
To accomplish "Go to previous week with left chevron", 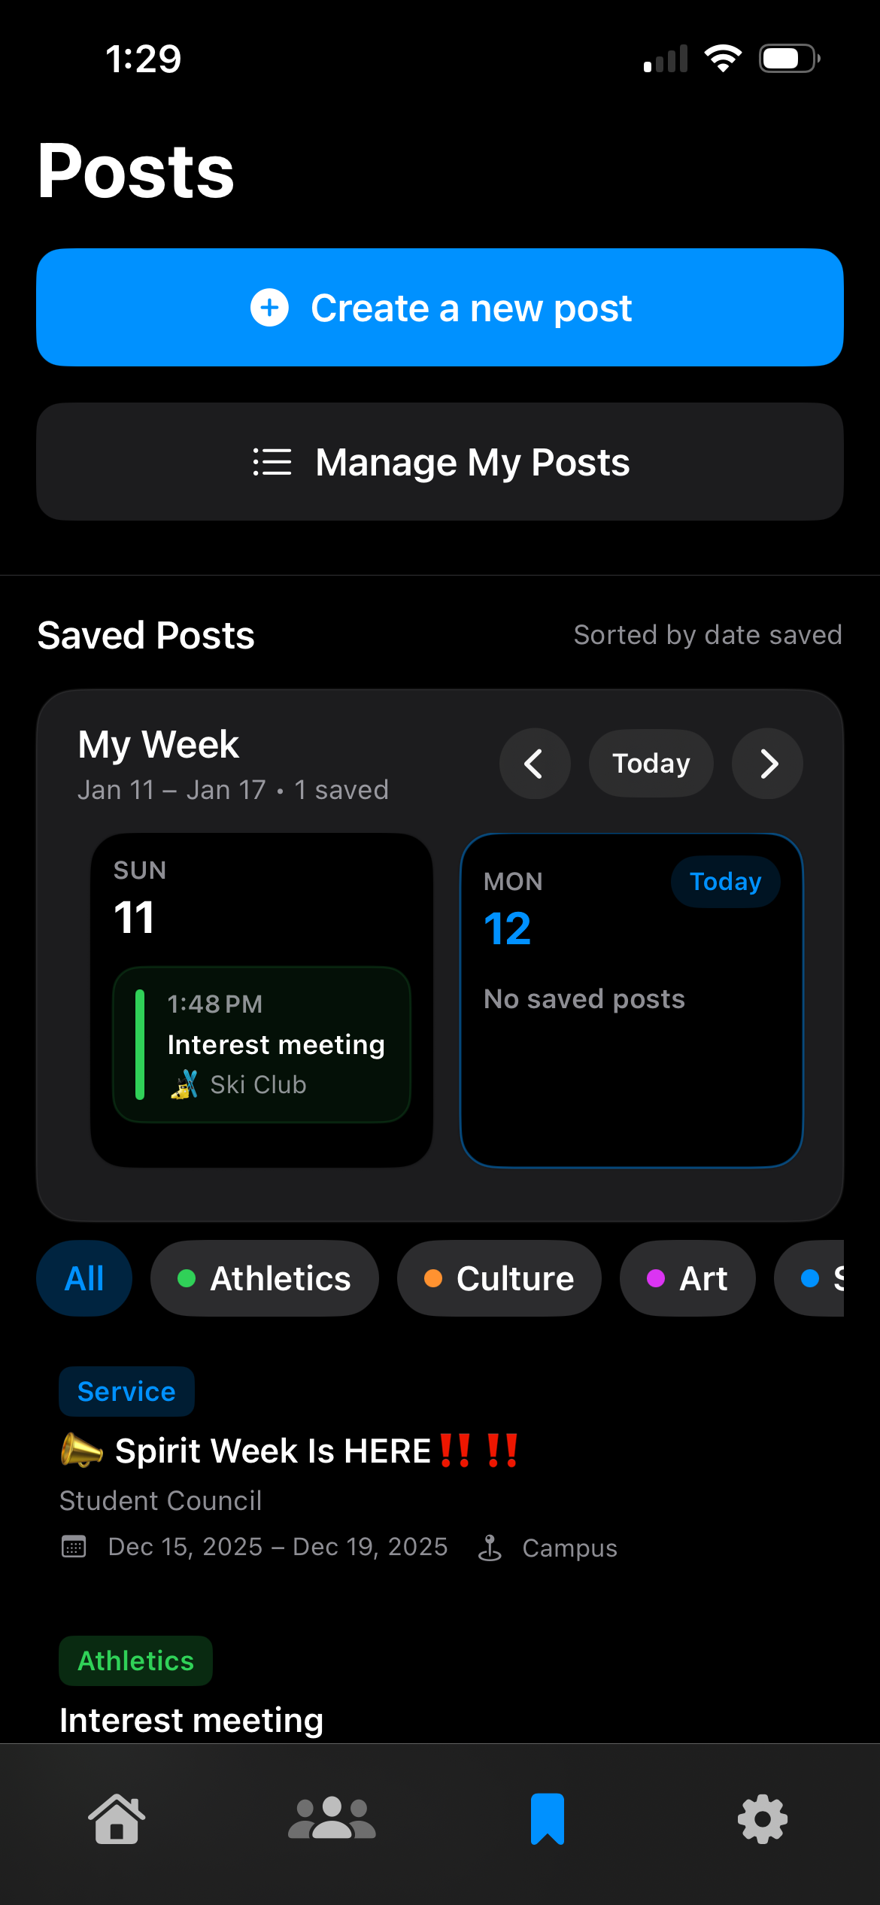I will tap(534, 764).
